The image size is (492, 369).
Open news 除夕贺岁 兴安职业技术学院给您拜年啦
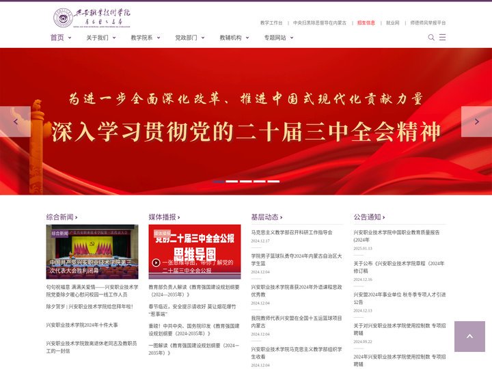(x=90, y=307)
